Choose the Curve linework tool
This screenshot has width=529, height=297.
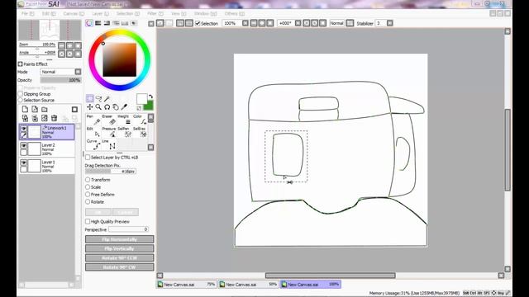93,145
